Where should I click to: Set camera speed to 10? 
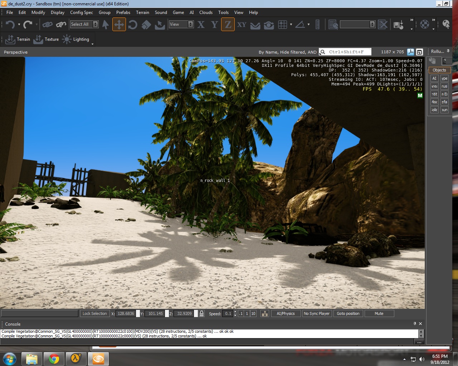click(x=253, y=313)
